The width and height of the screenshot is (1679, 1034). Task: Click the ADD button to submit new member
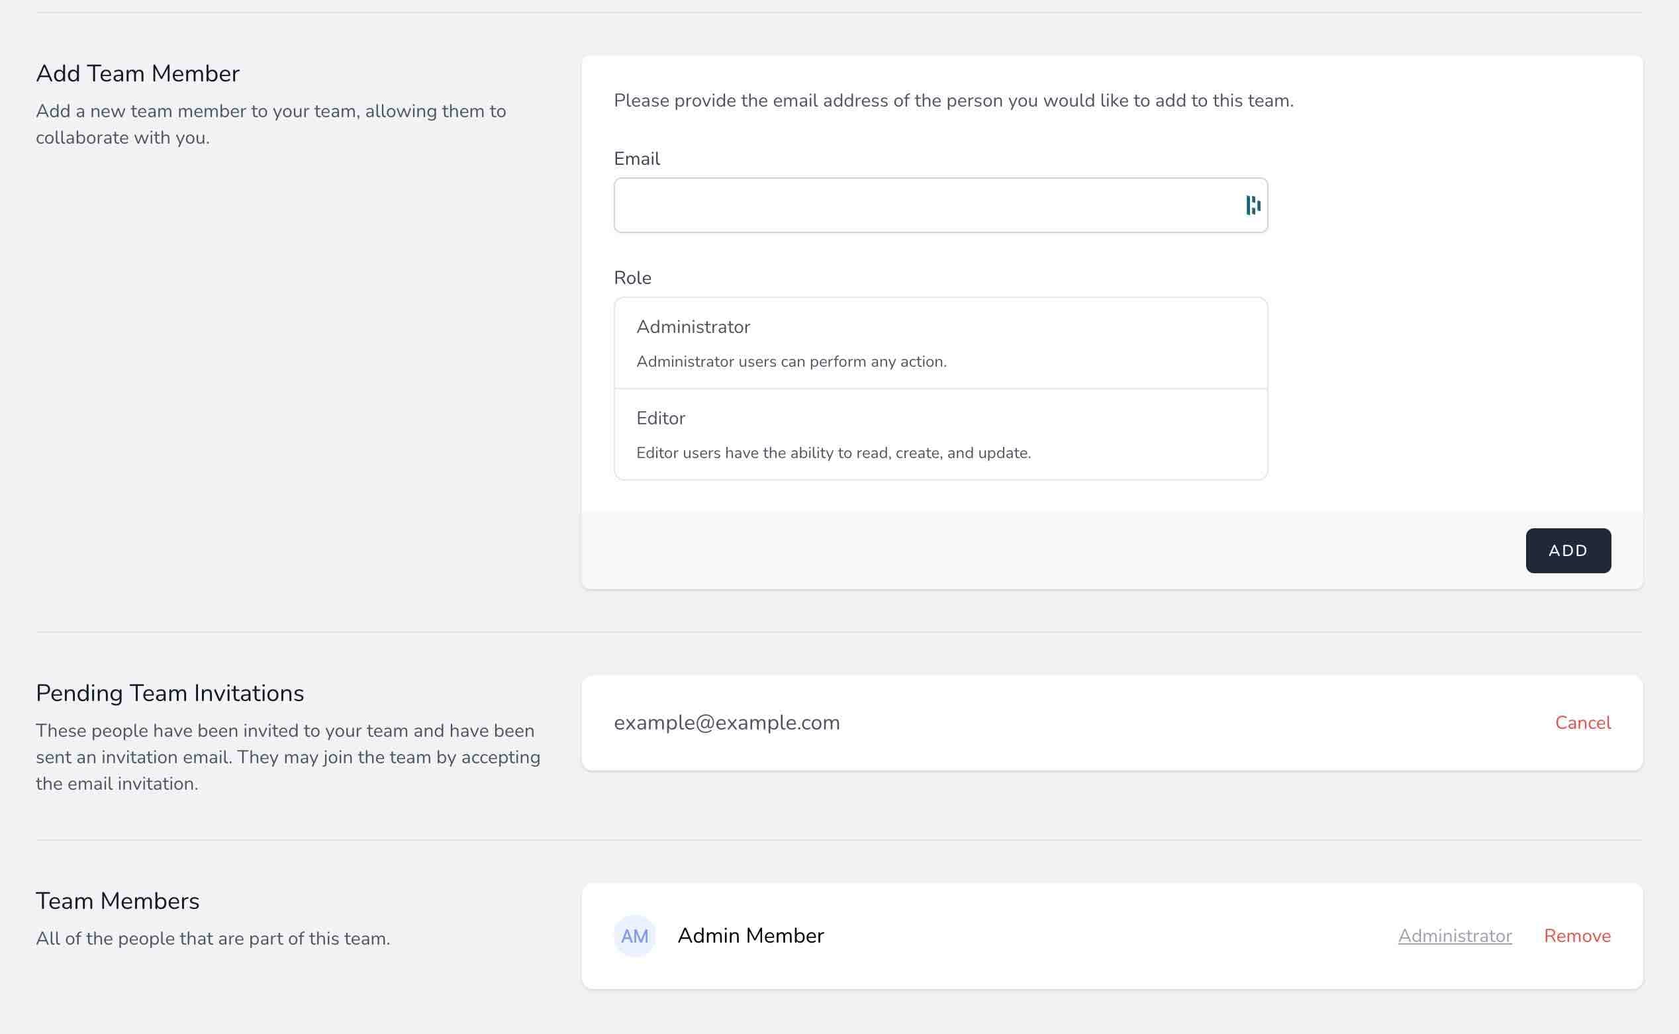pyautogui.click(x=1568, y=550)
